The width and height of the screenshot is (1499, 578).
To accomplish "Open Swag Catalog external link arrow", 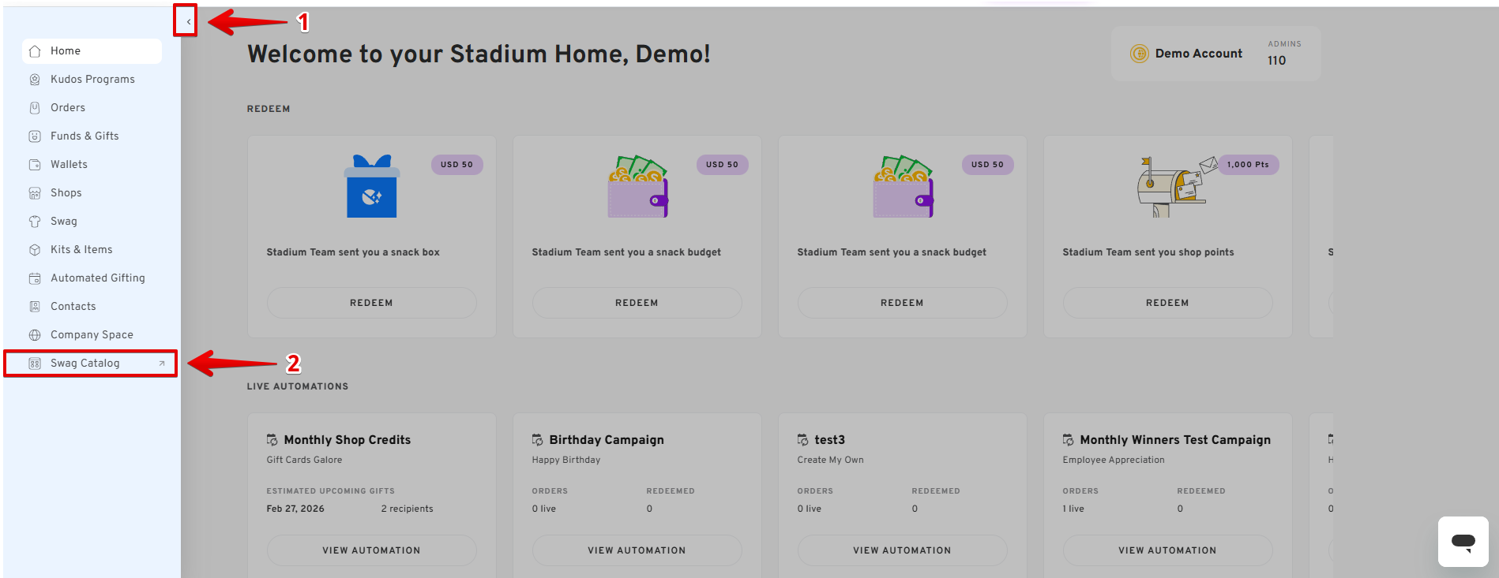I will 162,364.
